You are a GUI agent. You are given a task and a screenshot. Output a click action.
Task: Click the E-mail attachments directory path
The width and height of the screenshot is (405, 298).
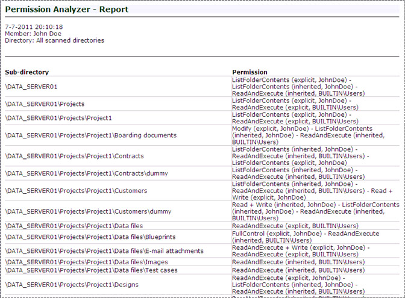click(104, 251)
